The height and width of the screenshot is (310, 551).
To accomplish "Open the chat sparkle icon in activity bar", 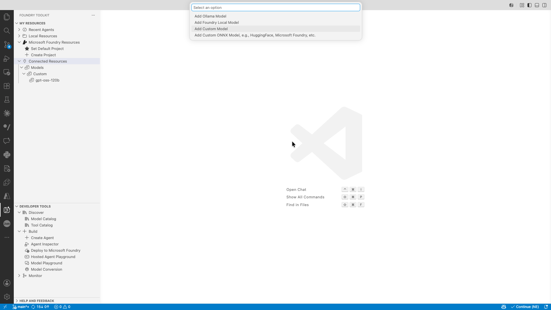I will click(x=7, y=141).
